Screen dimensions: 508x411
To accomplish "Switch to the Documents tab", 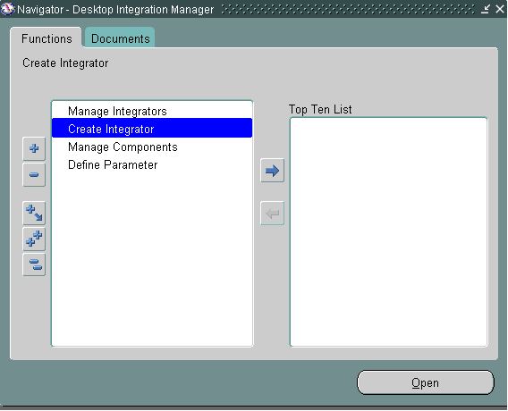I will point(120,38).
